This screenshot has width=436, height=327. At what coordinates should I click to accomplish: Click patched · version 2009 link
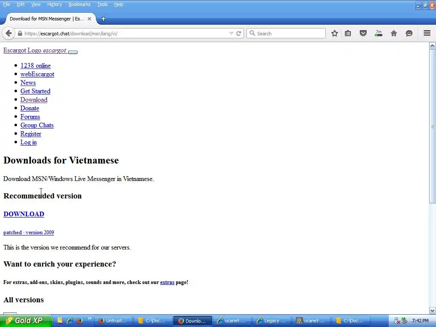point(29,232)
